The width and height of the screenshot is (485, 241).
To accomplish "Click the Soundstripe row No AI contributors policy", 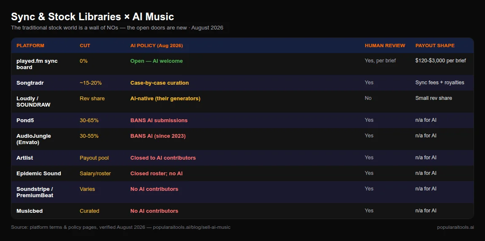I will 154,189.
